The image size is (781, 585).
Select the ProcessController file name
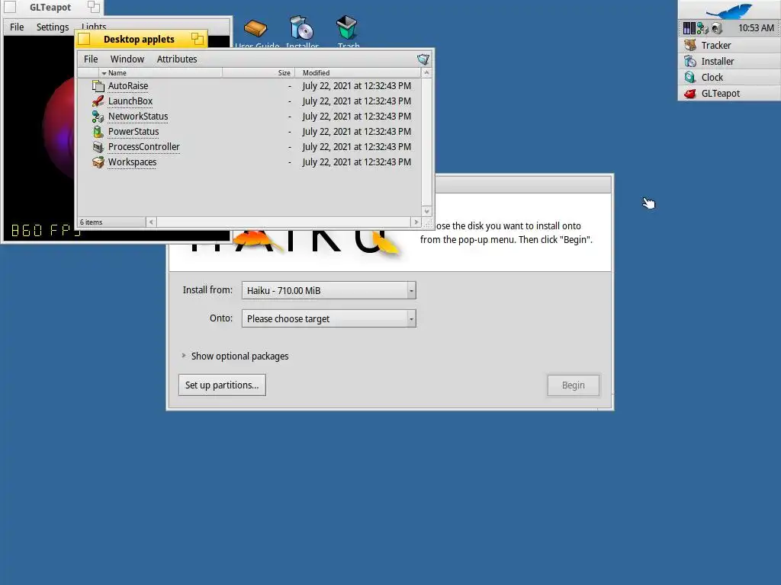[144, 147]
